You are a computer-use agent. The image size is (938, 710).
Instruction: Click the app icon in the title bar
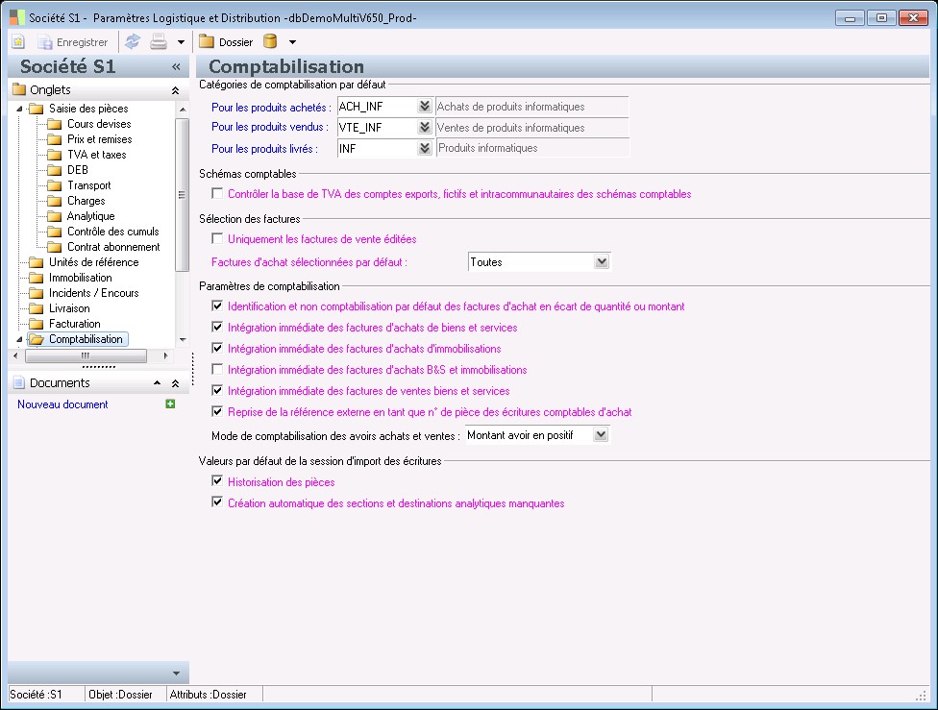tap(16, 17)
